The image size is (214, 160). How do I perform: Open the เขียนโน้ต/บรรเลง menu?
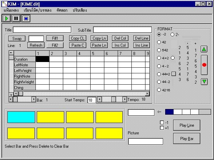[37, 10]
